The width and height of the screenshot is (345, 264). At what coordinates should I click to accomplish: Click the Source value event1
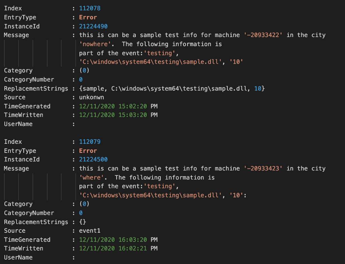click(90, 230)
